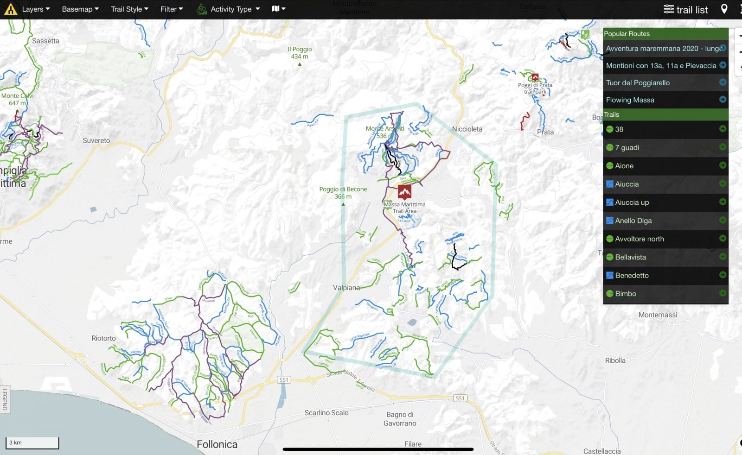Select the Bimbo trail name
Image resolution: width=742 pixels, height=455 pixels.
626,293
